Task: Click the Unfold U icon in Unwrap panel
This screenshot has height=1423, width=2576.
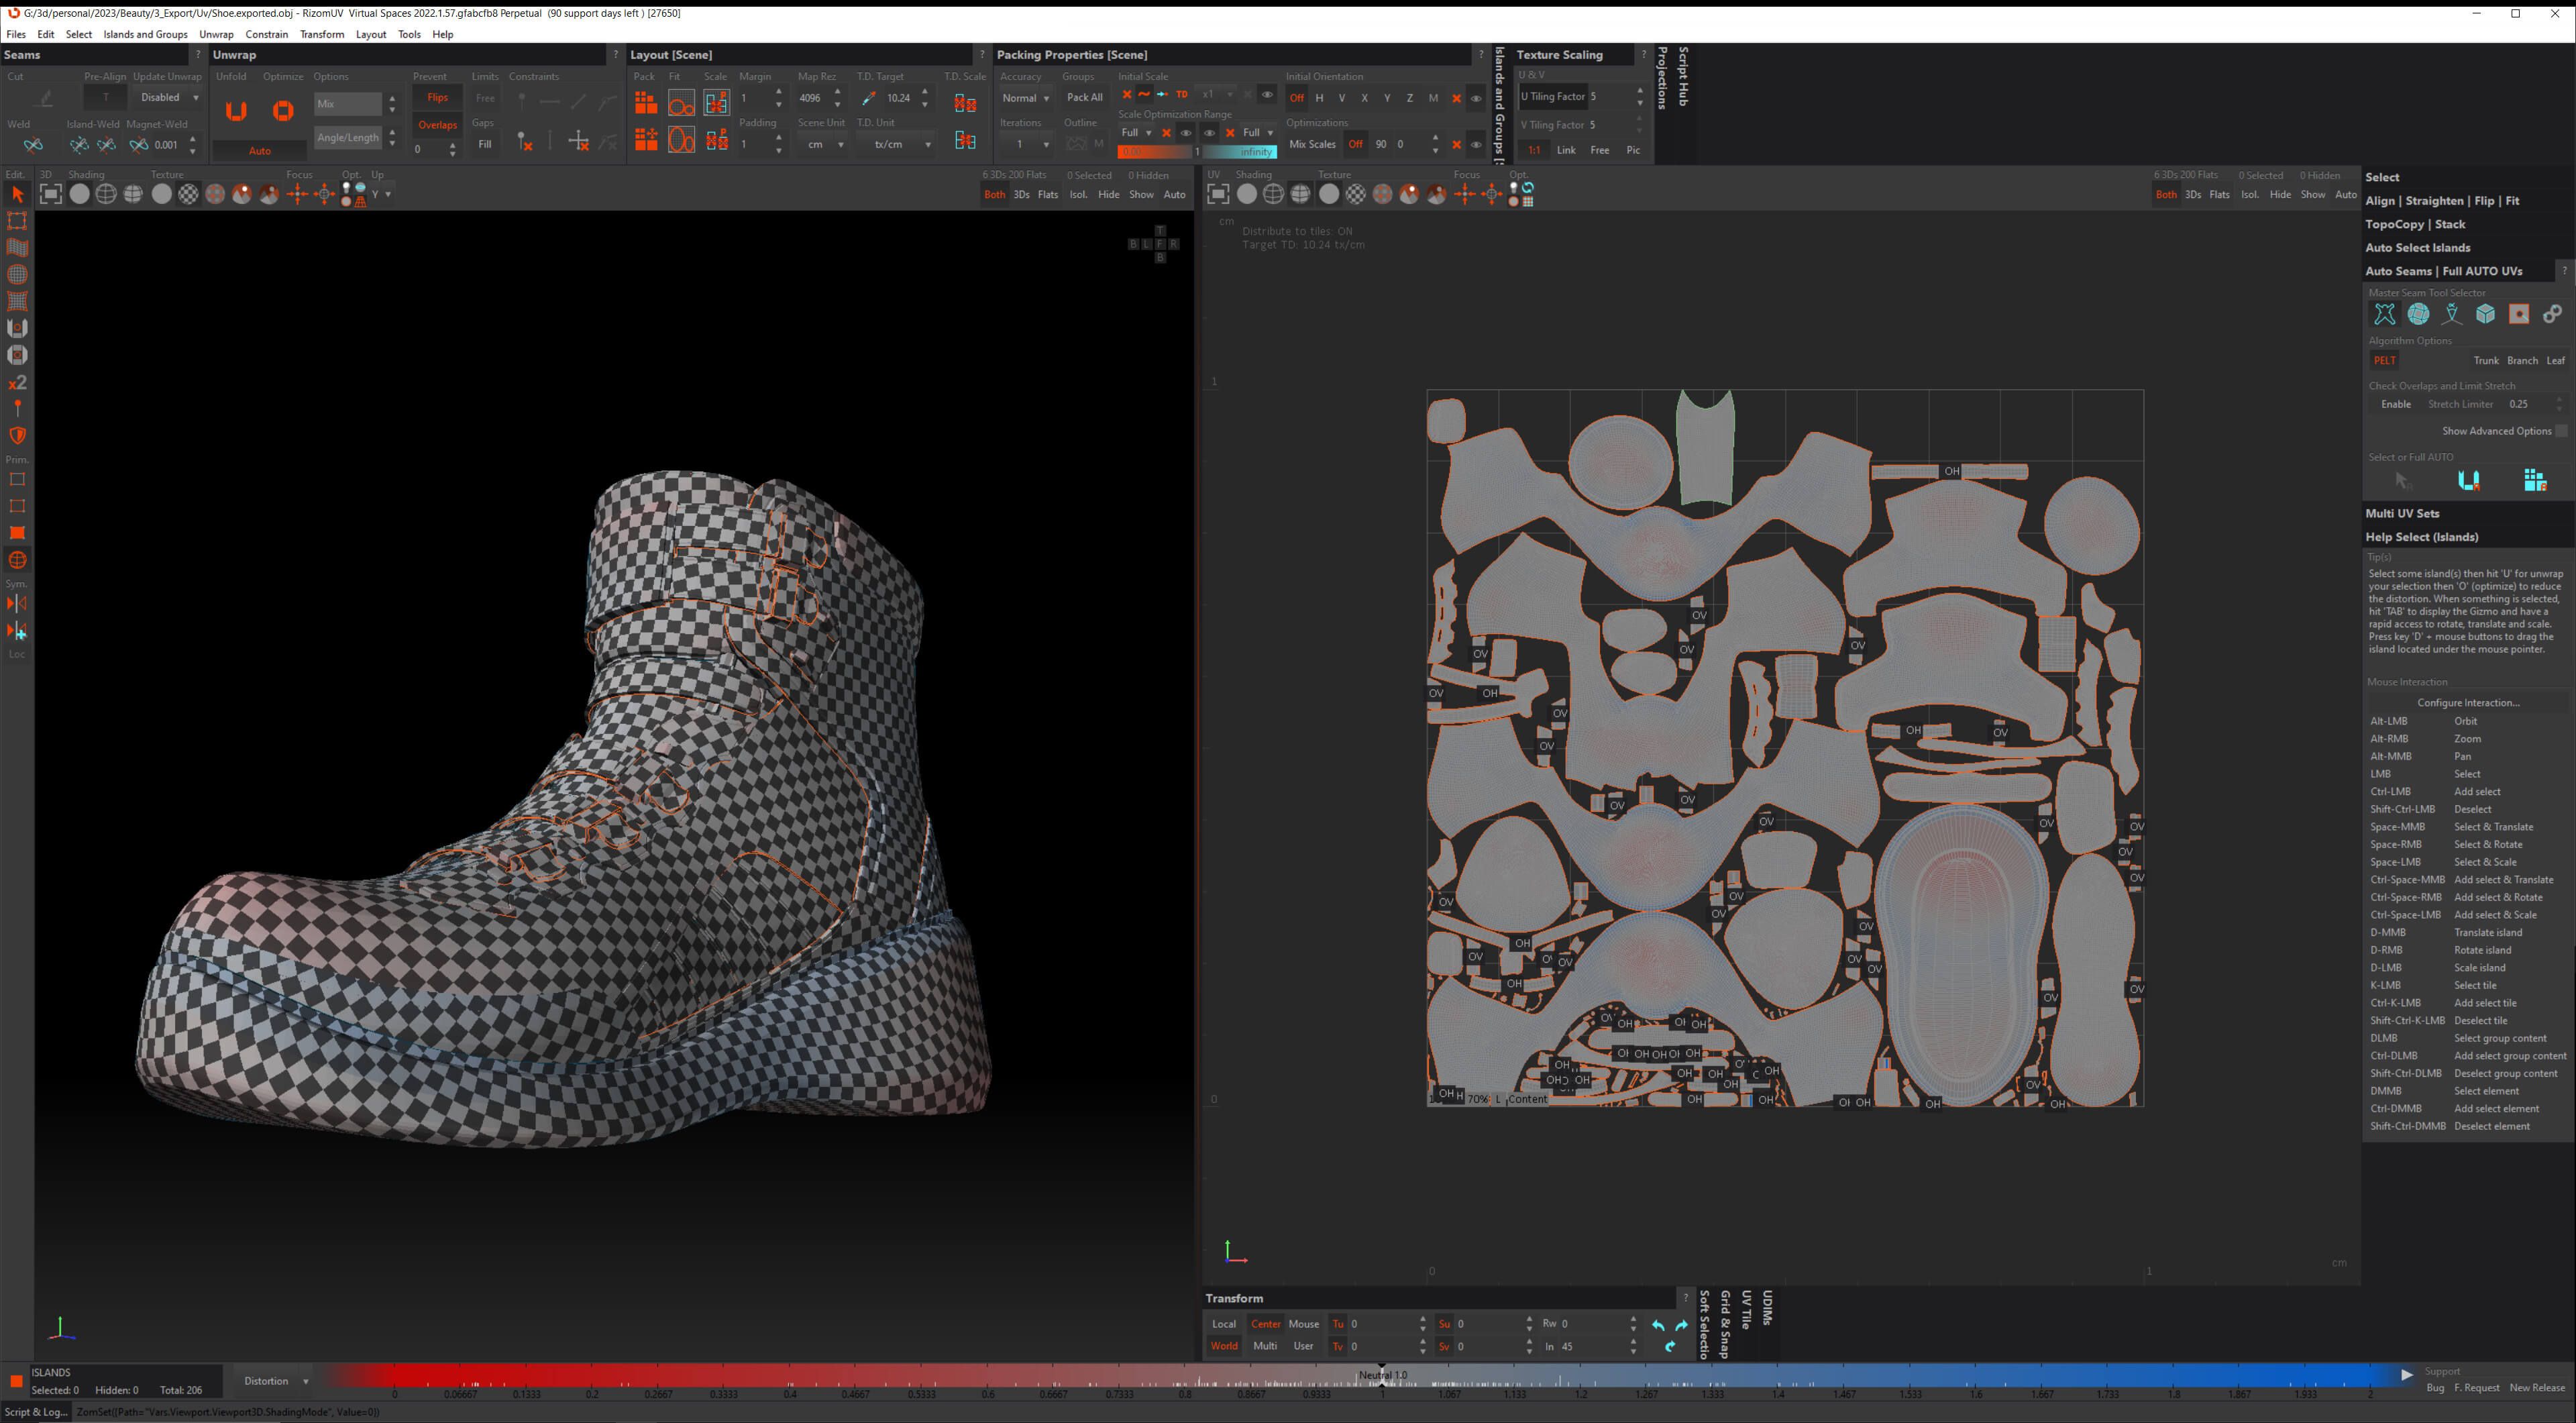Action: click(x=236, y=111)
